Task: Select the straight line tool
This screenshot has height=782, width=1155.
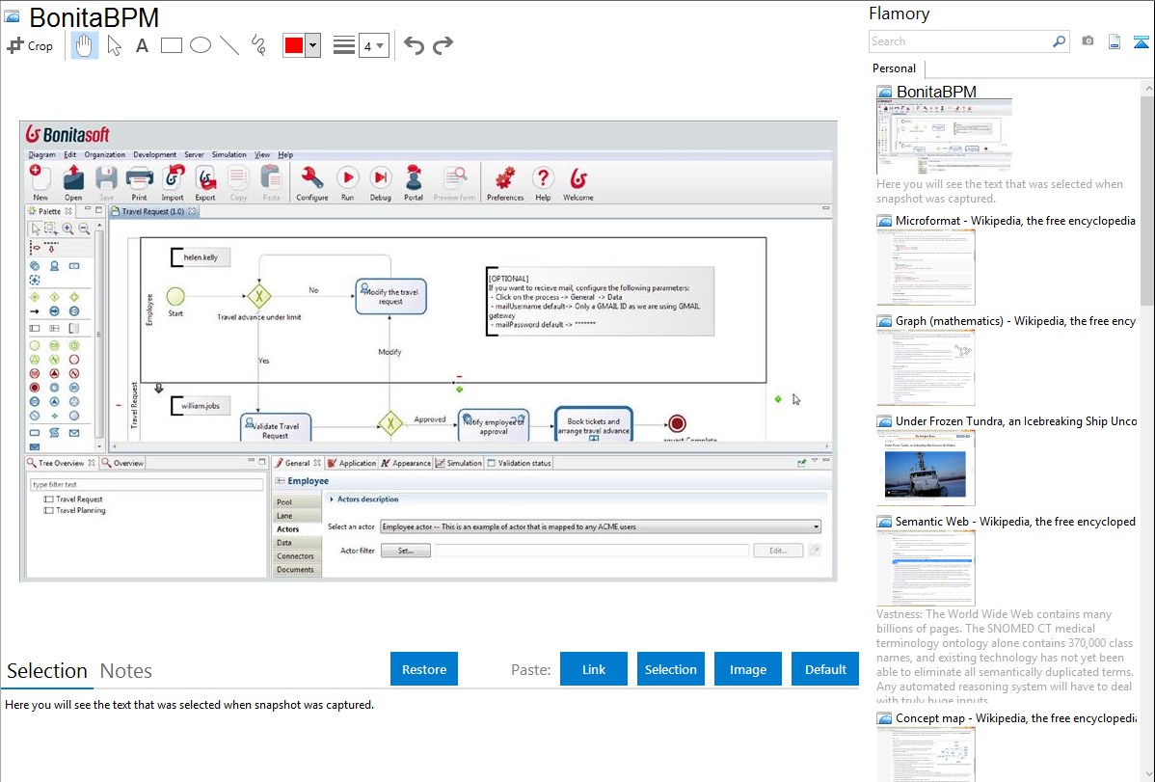Action: coord(228,45)
